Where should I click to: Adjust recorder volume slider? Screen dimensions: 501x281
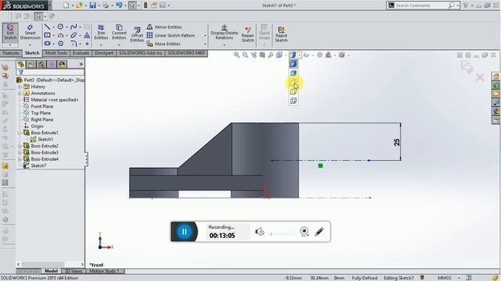tap(283, 233)
